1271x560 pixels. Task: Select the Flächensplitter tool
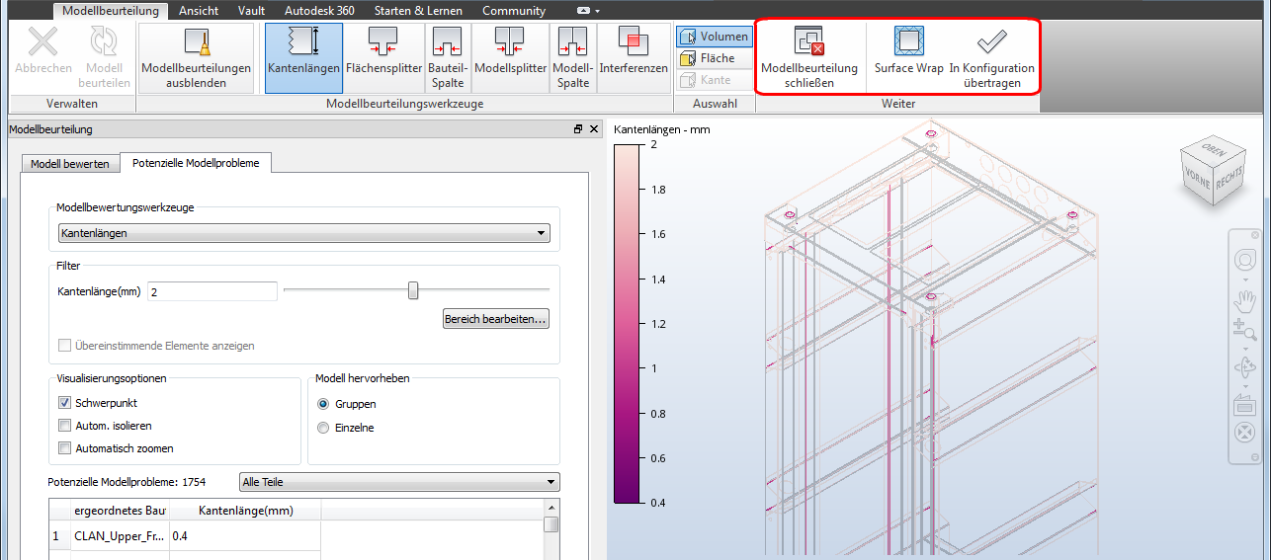[383, 58]
